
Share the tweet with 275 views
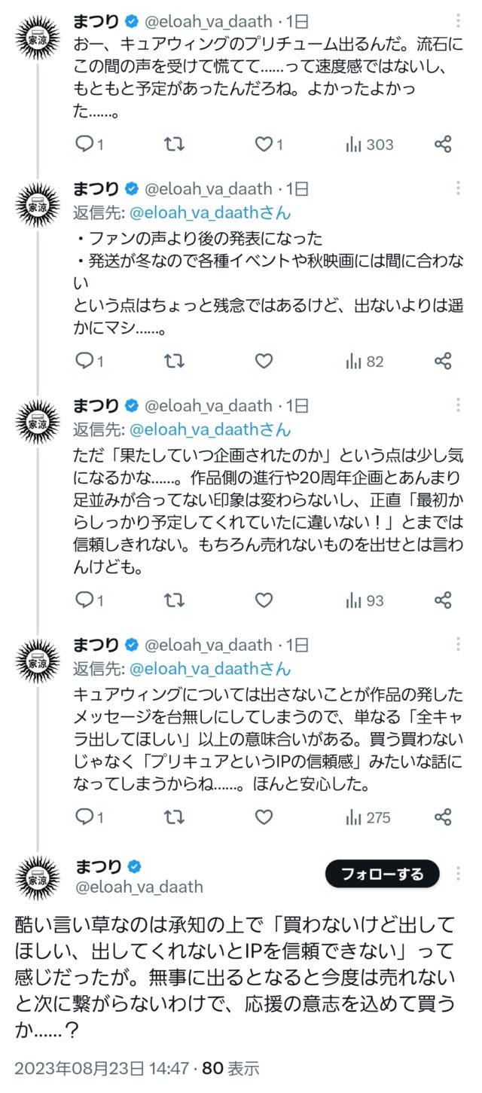(444, 817)
